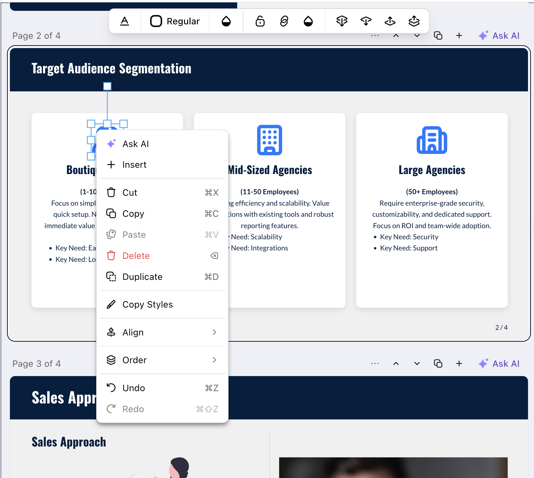Click the Ask AI button for Page 2
The height and width of the screenshot is (478, 534).
499,35
